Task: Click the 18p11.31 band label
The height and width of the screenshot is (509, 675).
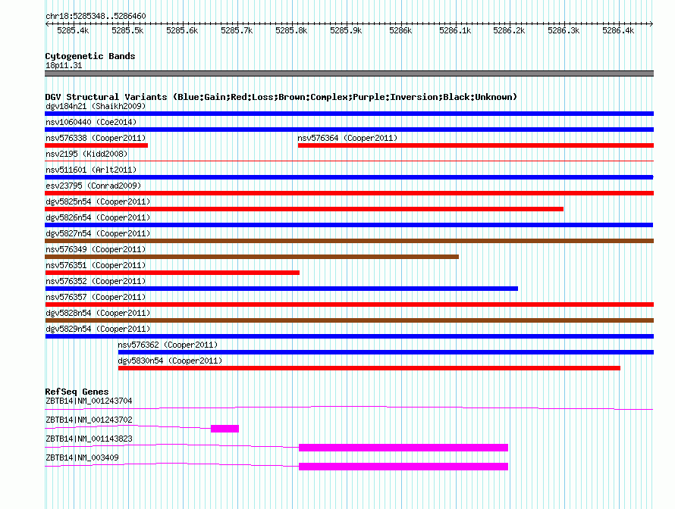Action: 64,65
